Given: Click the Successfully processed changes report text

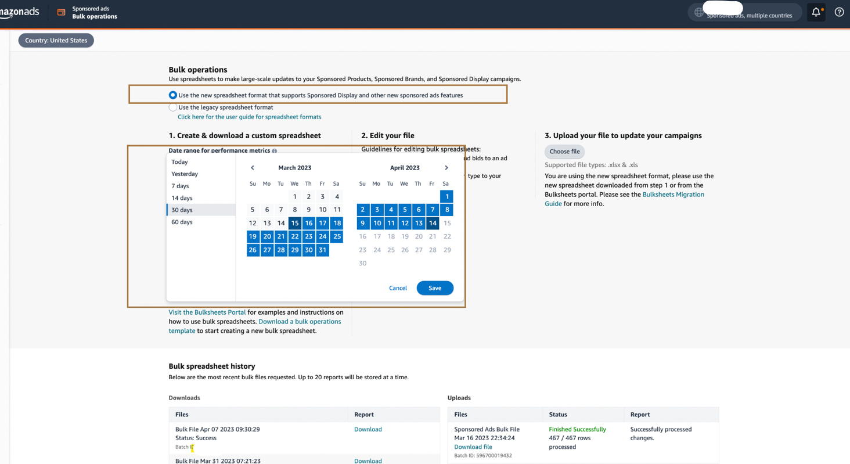Looking at the screenshot, I should pyautogui.click(x=661, y=434).
